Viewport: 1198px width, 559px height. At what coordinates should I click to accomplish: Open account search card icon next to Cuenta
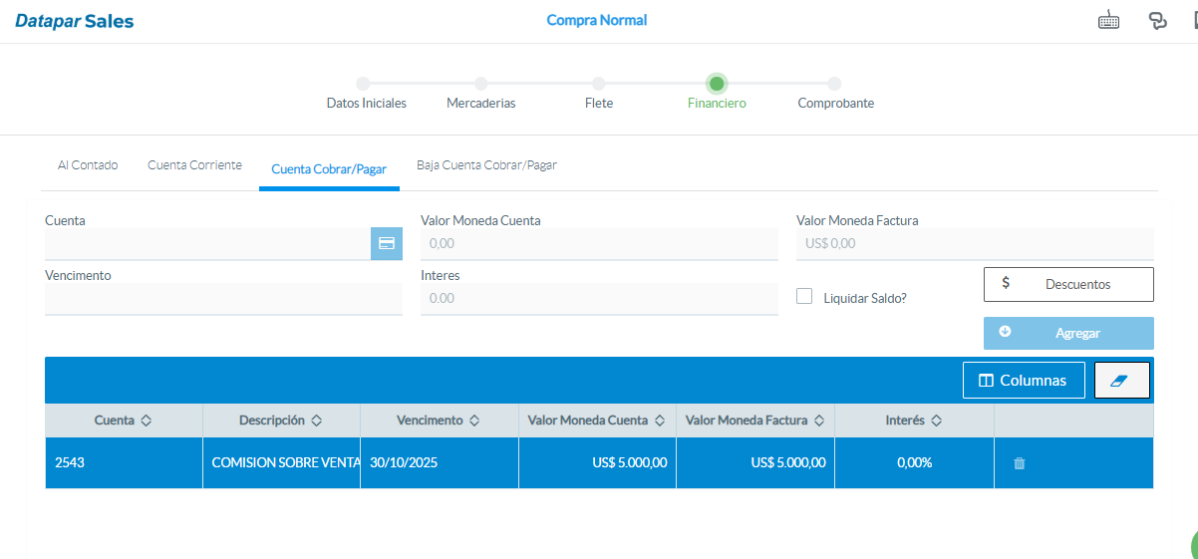click(x=387, y=243)
